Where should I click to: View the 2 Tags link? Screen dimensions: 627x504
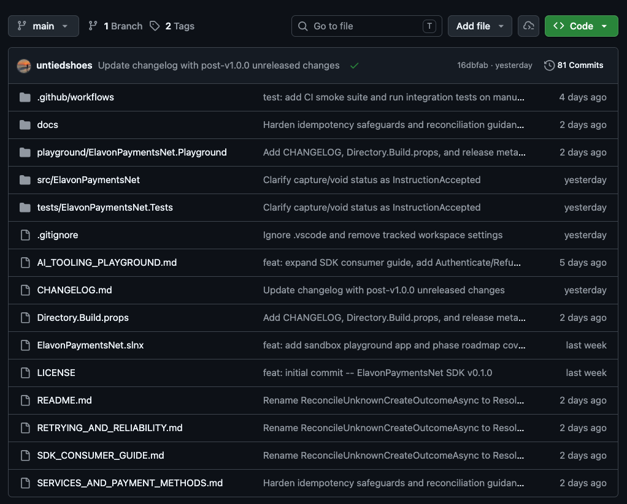(172, 26)
